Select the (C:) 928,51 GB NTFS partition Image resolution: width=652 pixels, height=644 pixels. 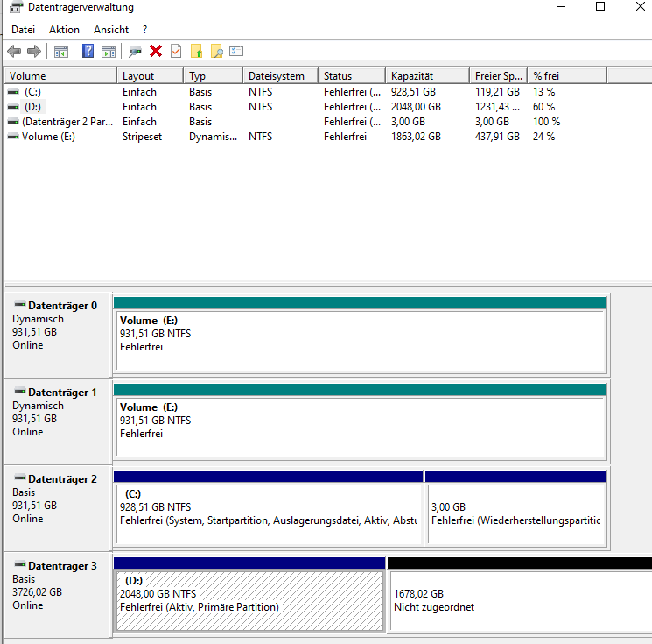pos(268,508)
